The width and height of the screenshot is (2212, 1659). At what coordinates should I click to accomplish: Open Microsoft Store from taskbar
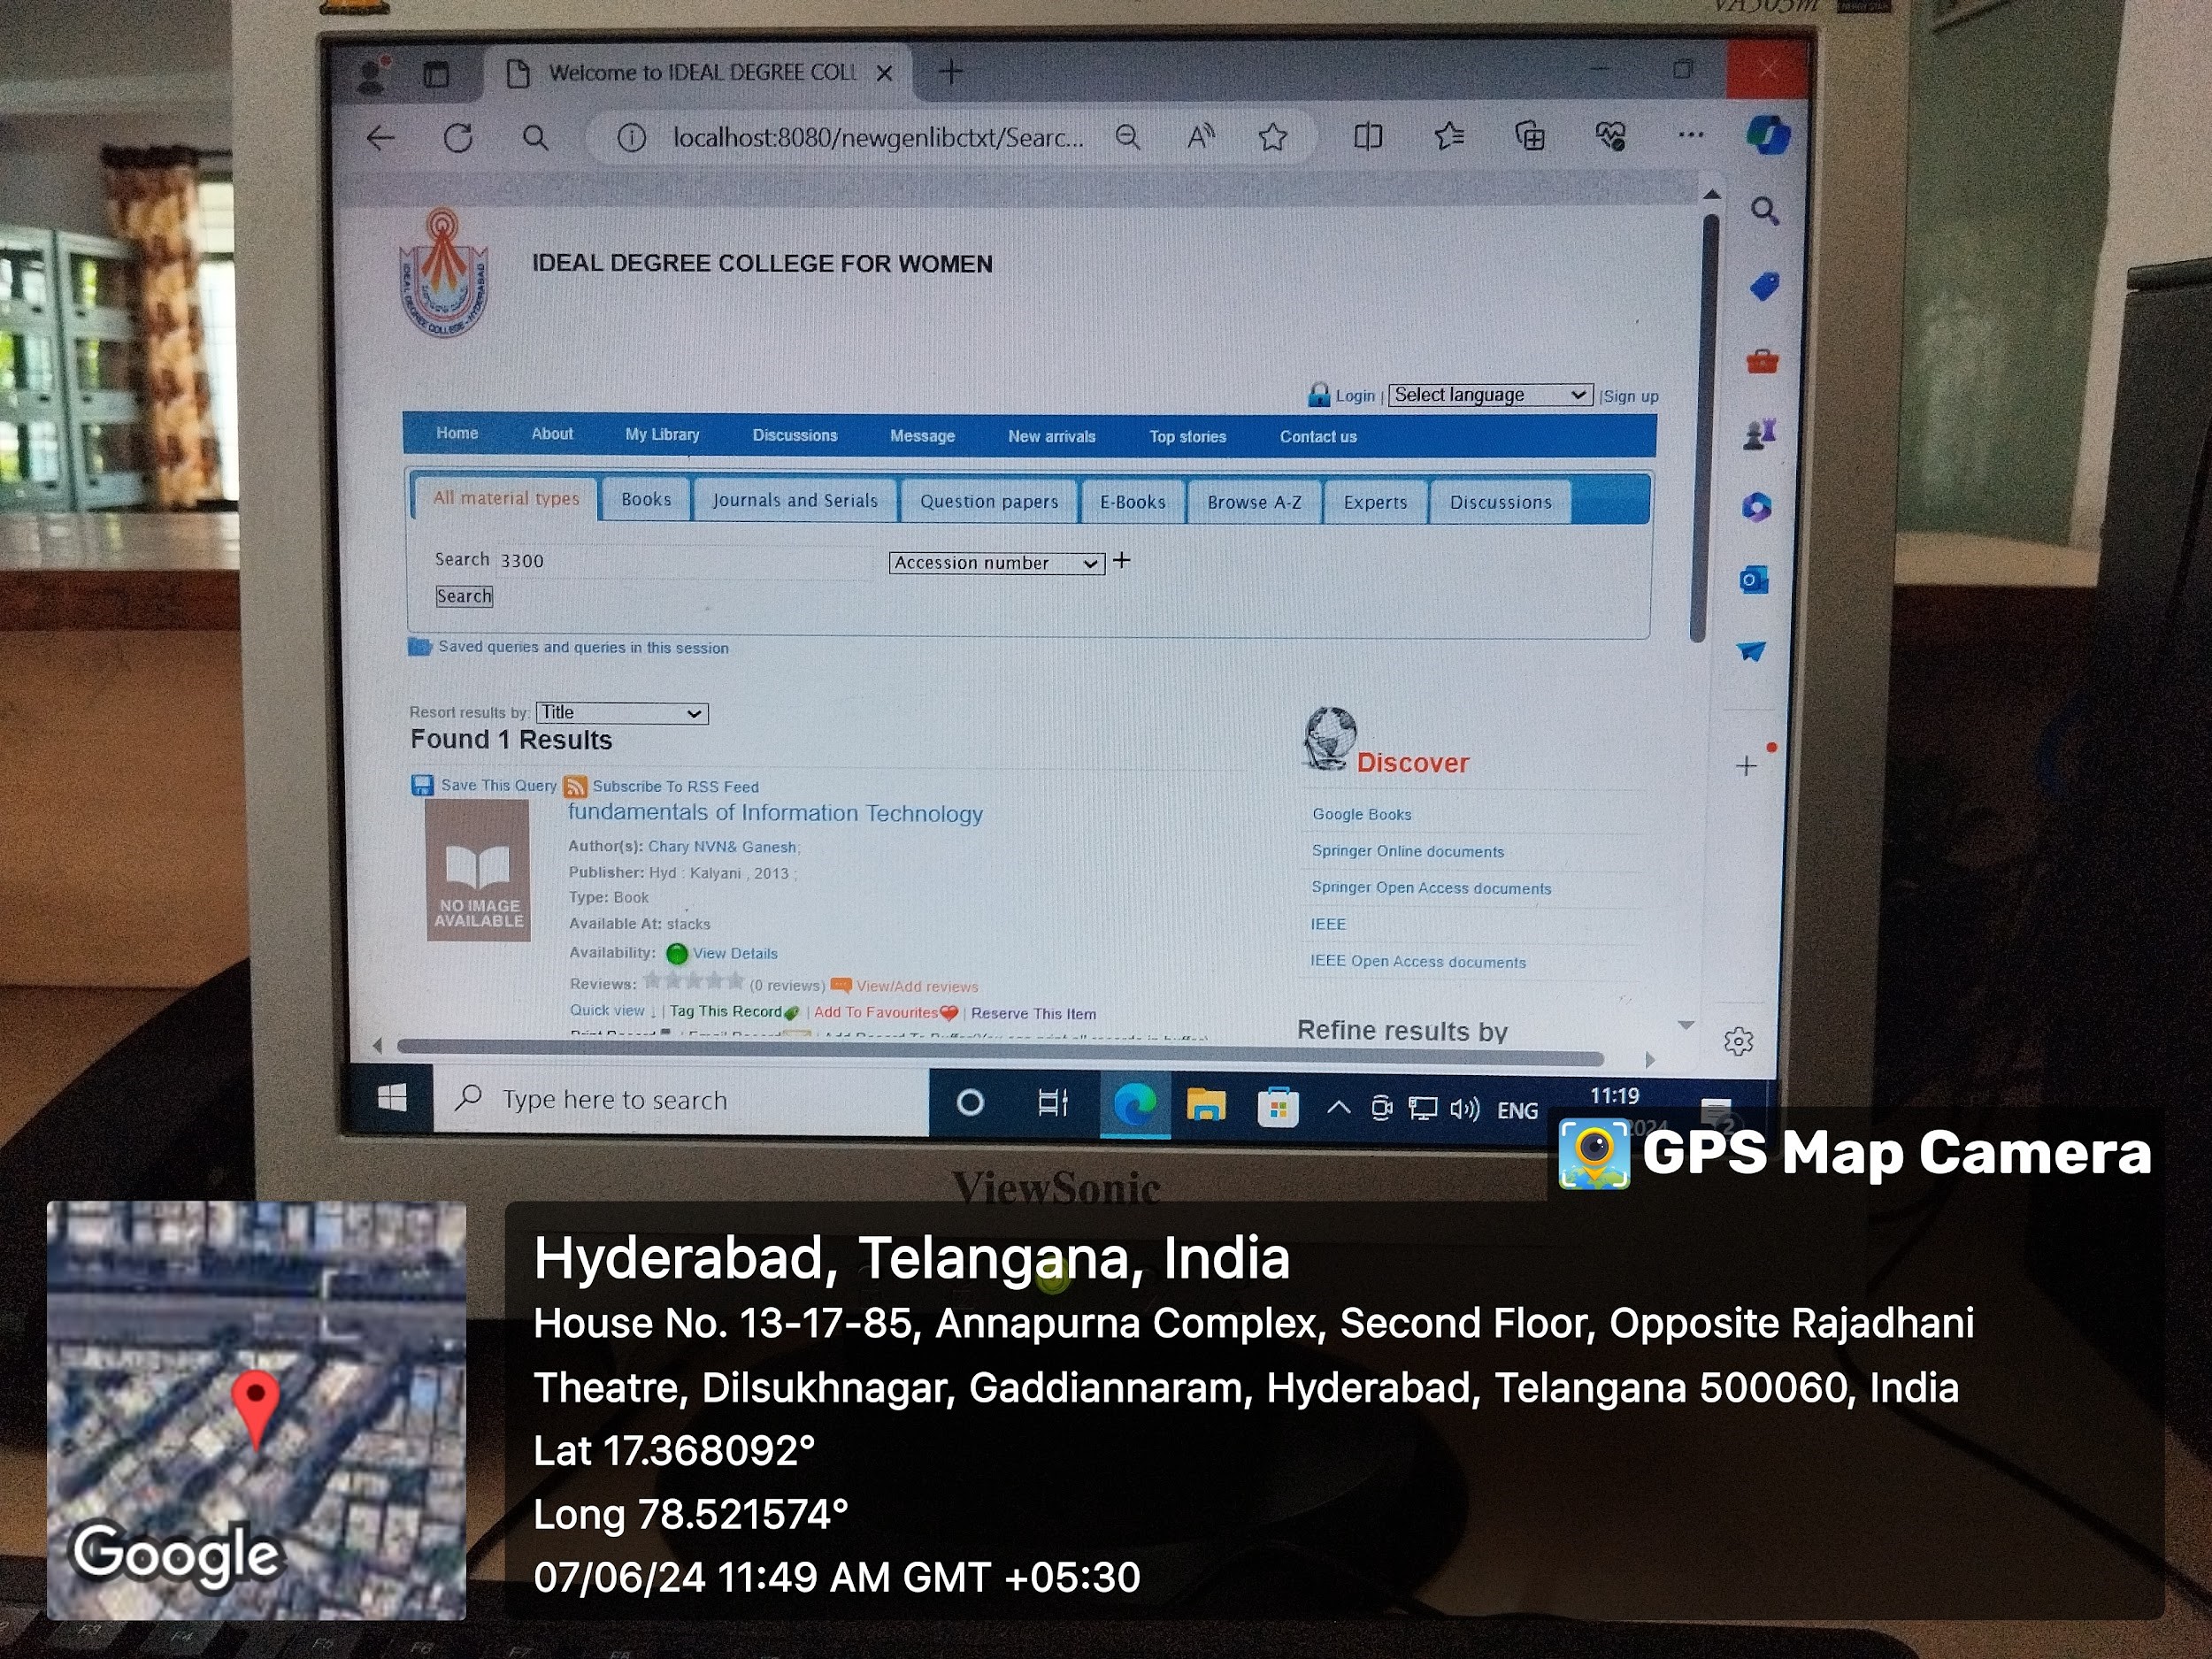[x=1278, y=1107]
